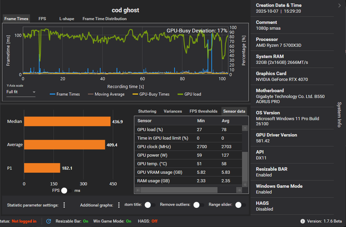Select the GPU load (%) row

tap(188, 129)
